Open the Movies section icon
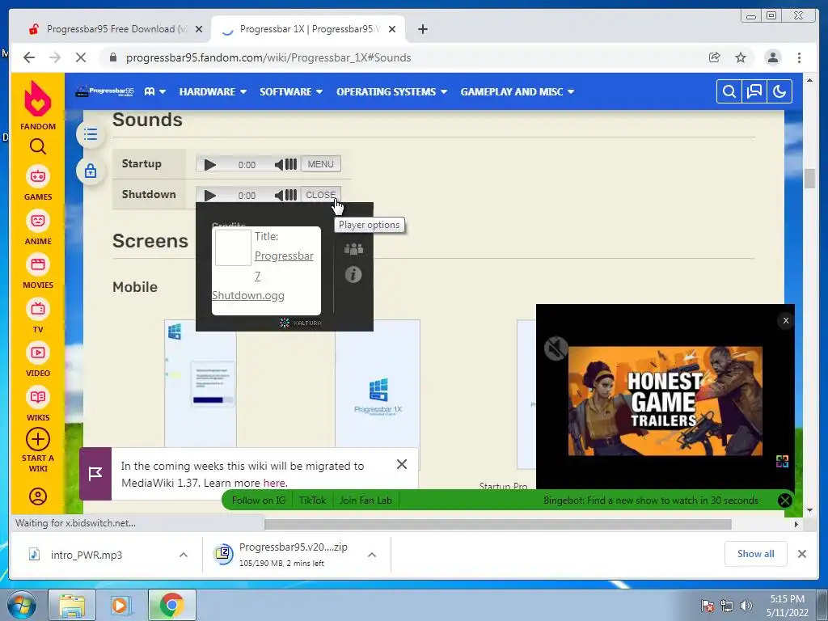The height and width of the screenshot is (621, 828). tap(37, 264)
